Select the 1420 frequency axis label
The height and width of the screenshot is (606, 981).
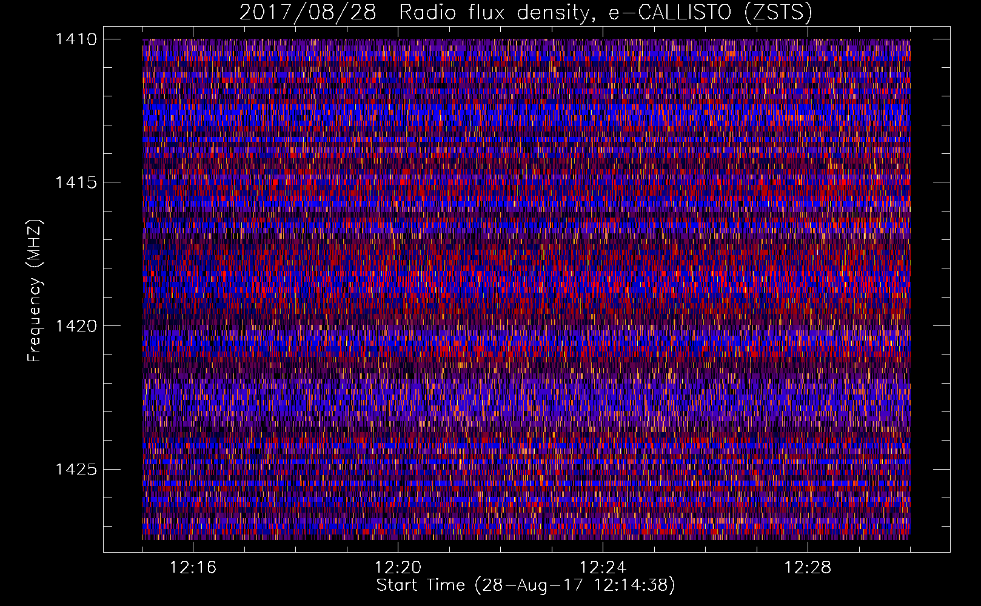click(76, 326)
